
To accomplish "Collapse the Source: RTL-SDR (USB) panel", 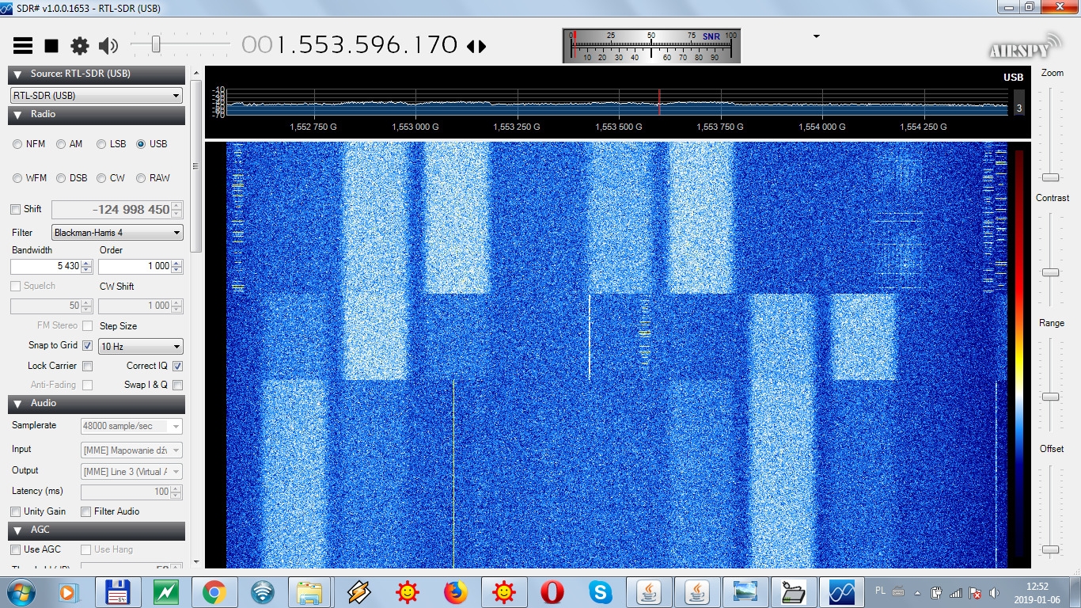I will click(x=97, y=74).
